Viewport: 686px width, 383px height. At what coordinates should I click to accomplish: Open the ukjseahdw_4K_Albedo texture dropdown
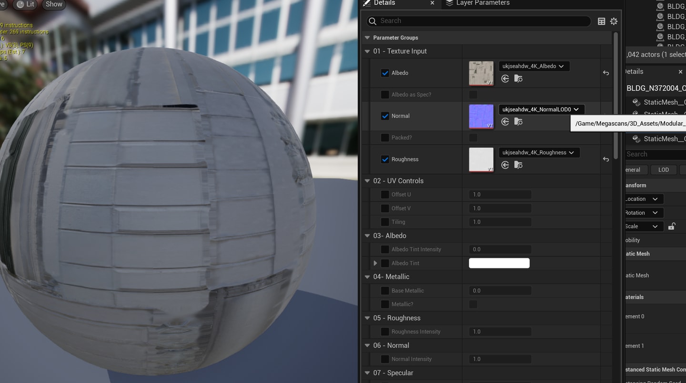tap(534, 66)
